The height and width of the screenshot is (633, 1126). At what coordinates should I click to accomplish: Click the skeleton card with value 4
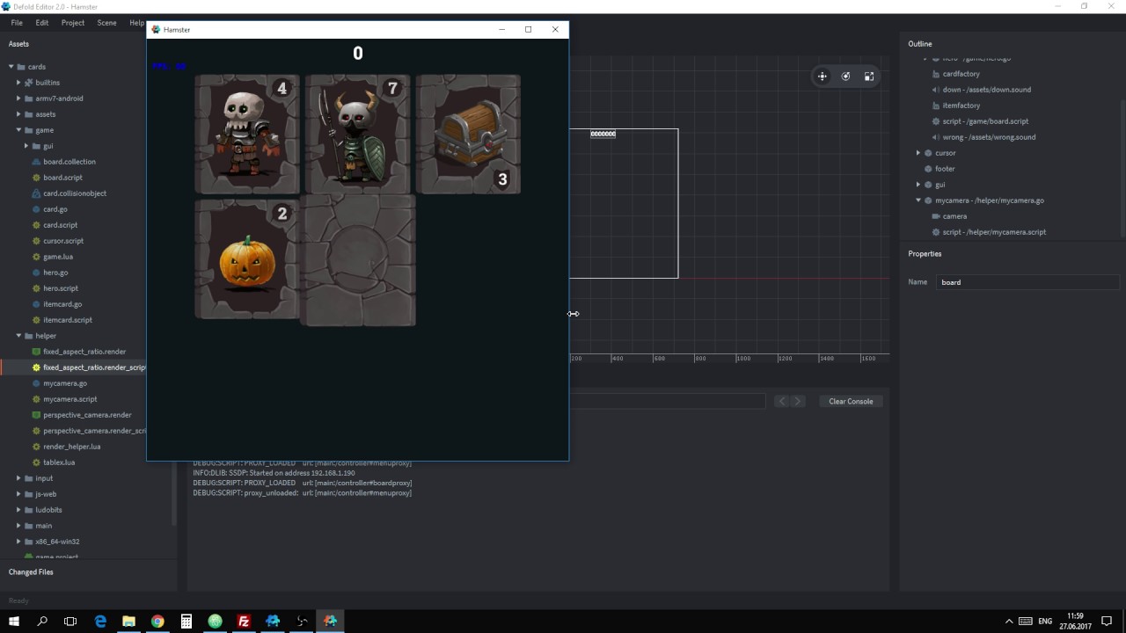click(x=247, y=134)
